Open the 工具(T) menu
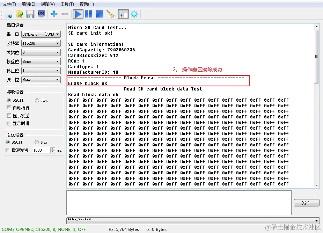Screen dimensions: 323x233 pos(67,4)
